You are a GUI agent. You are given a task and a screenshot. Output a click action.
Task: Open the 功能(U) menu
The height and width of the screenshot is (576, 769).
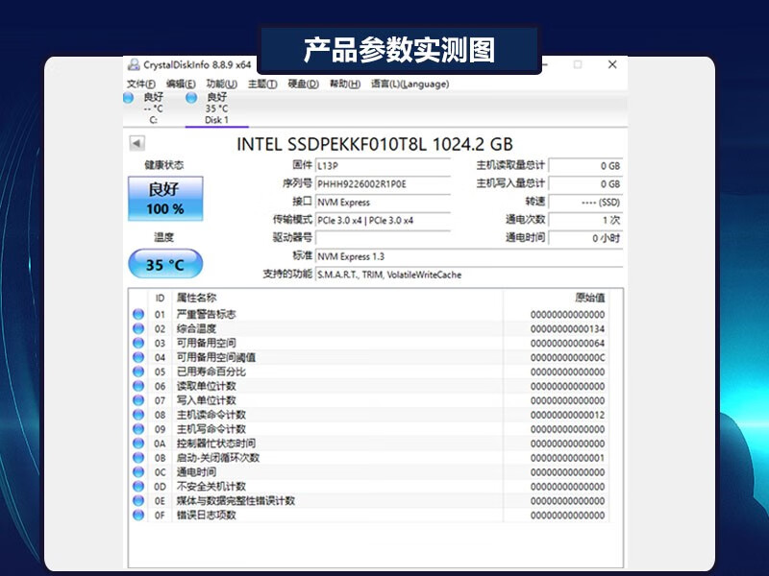click(222, 84)
